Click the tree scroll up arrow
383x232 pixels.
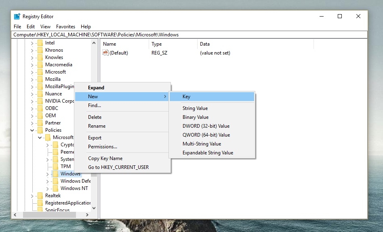click(94, 43)
